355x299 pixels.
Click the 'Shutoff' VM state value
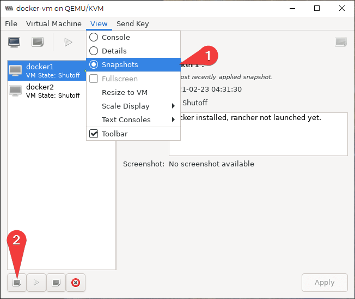point(195,103)
